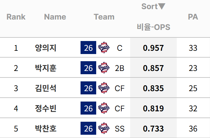Click the Bears logo in 박찬호 row

[x=104, y=128]
